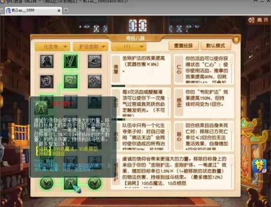Viewport: 271px width, 207px height.
Task: Click the 慈心 card scrollbar
Action: click(232, 136)
